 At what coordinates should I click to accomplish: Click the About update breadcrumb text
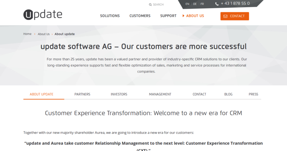pos(65,34)
